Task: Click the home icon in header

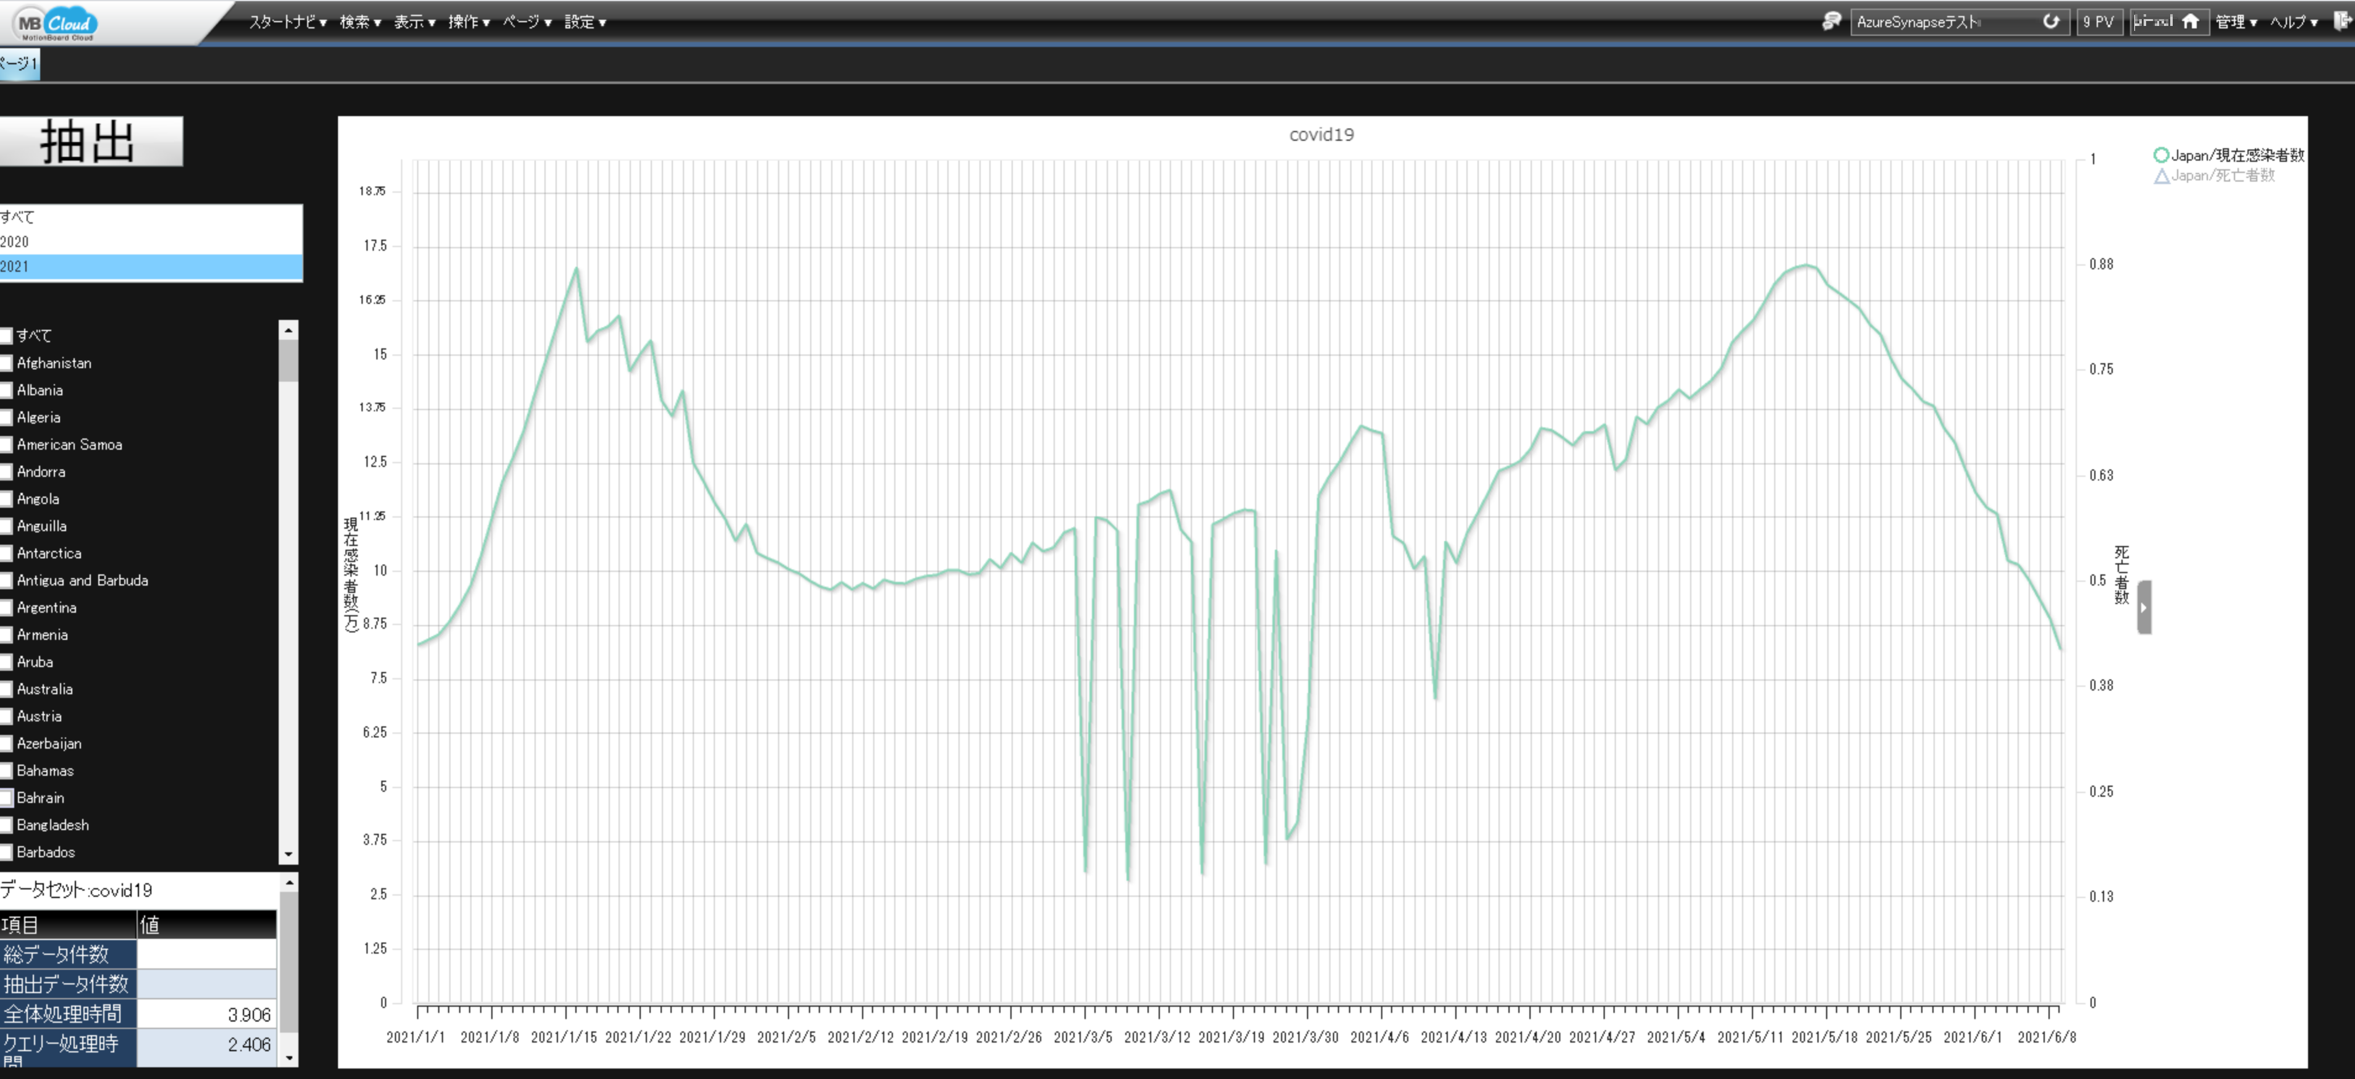Action: coord(2189,21)
